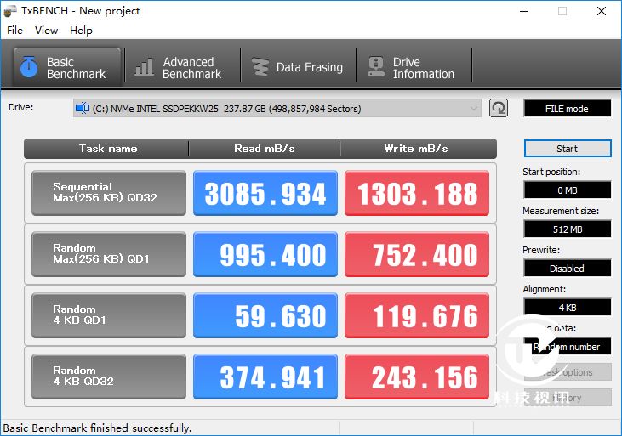Open the File menu

point(14,31)
